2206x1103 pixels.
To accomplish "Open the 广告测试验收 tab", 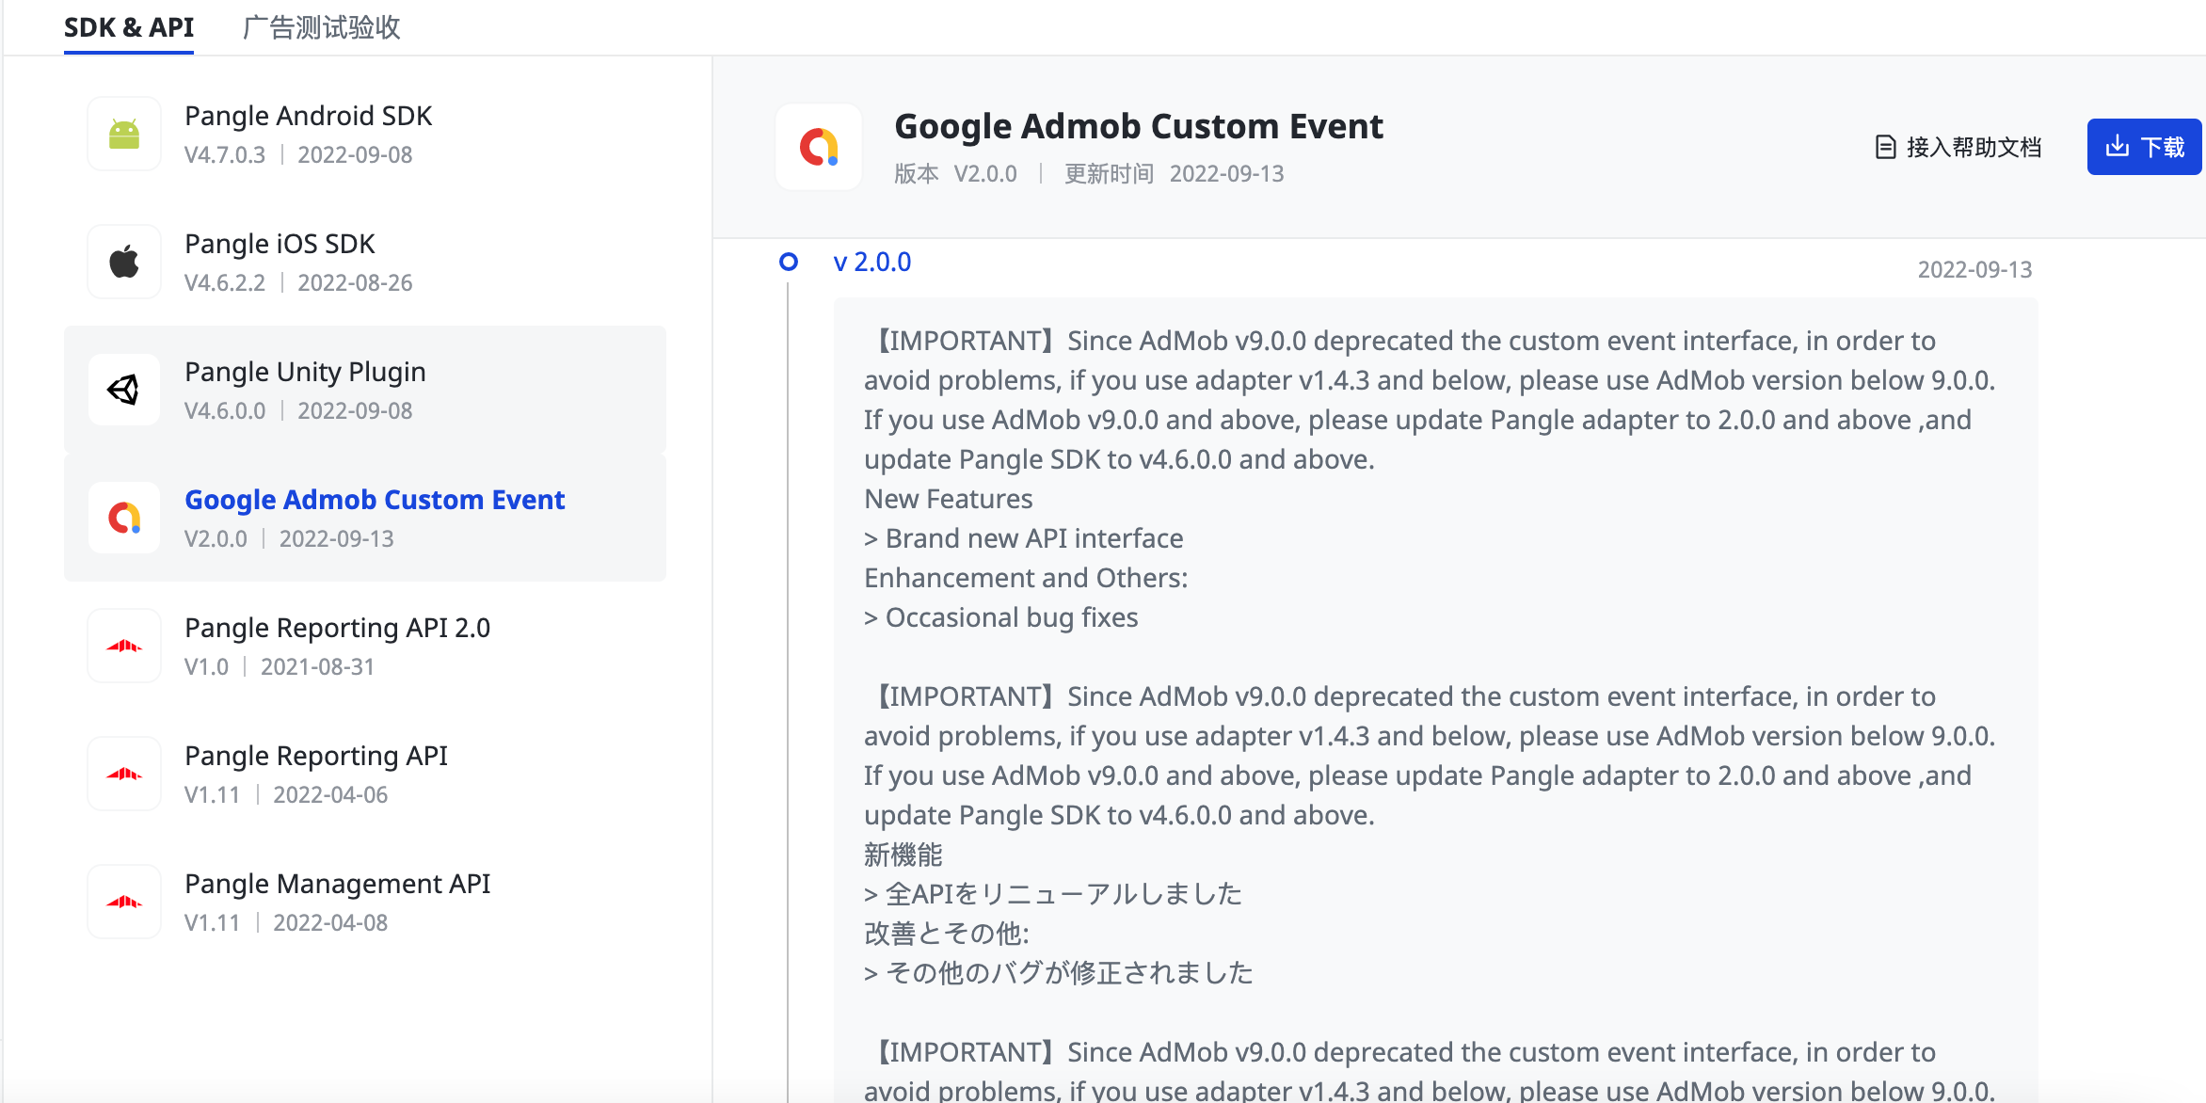I will (x=321, y=27).
